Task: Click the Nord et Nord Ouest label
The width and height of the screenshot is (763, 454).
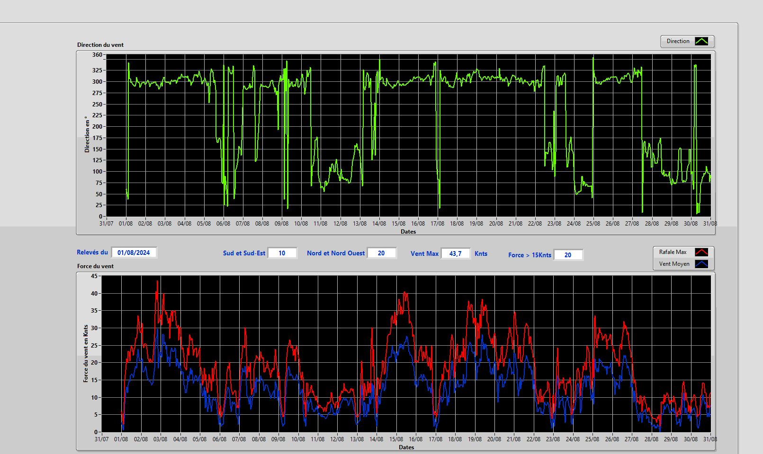Action: pos(336,253)
